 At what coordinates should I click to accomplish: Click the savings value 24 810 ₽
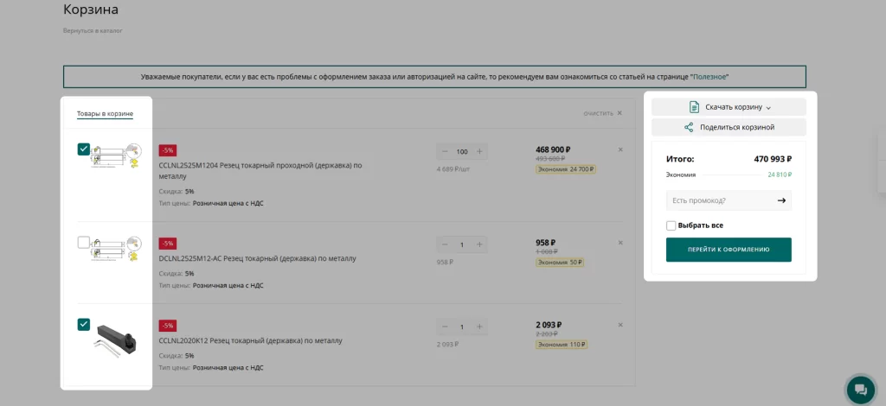point(780,174)
